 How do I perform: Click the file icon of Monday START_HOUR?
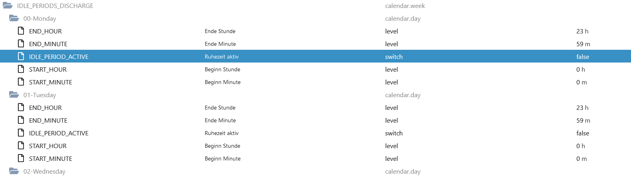pyautogui.click(x=21, y=69)
